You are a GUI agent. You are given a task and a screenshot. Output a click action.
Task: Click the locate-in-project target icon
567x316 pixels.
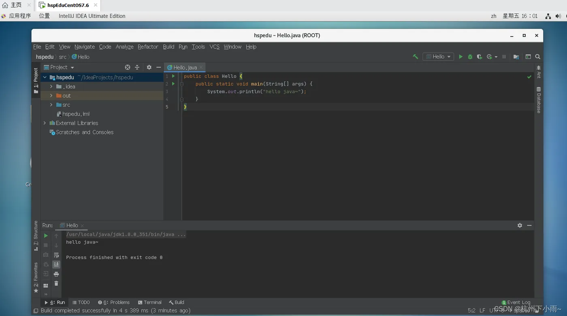128,67
